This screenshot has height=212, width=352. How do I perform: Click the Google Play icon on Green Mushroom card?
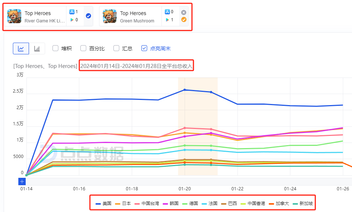pos(167,20)
